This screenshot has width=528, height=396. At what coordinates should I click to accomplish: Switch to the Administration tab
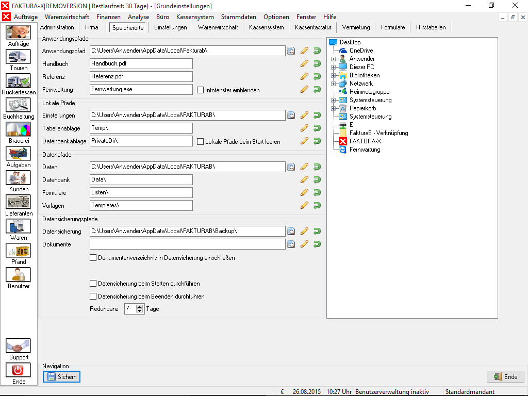[x=57, y=27]
